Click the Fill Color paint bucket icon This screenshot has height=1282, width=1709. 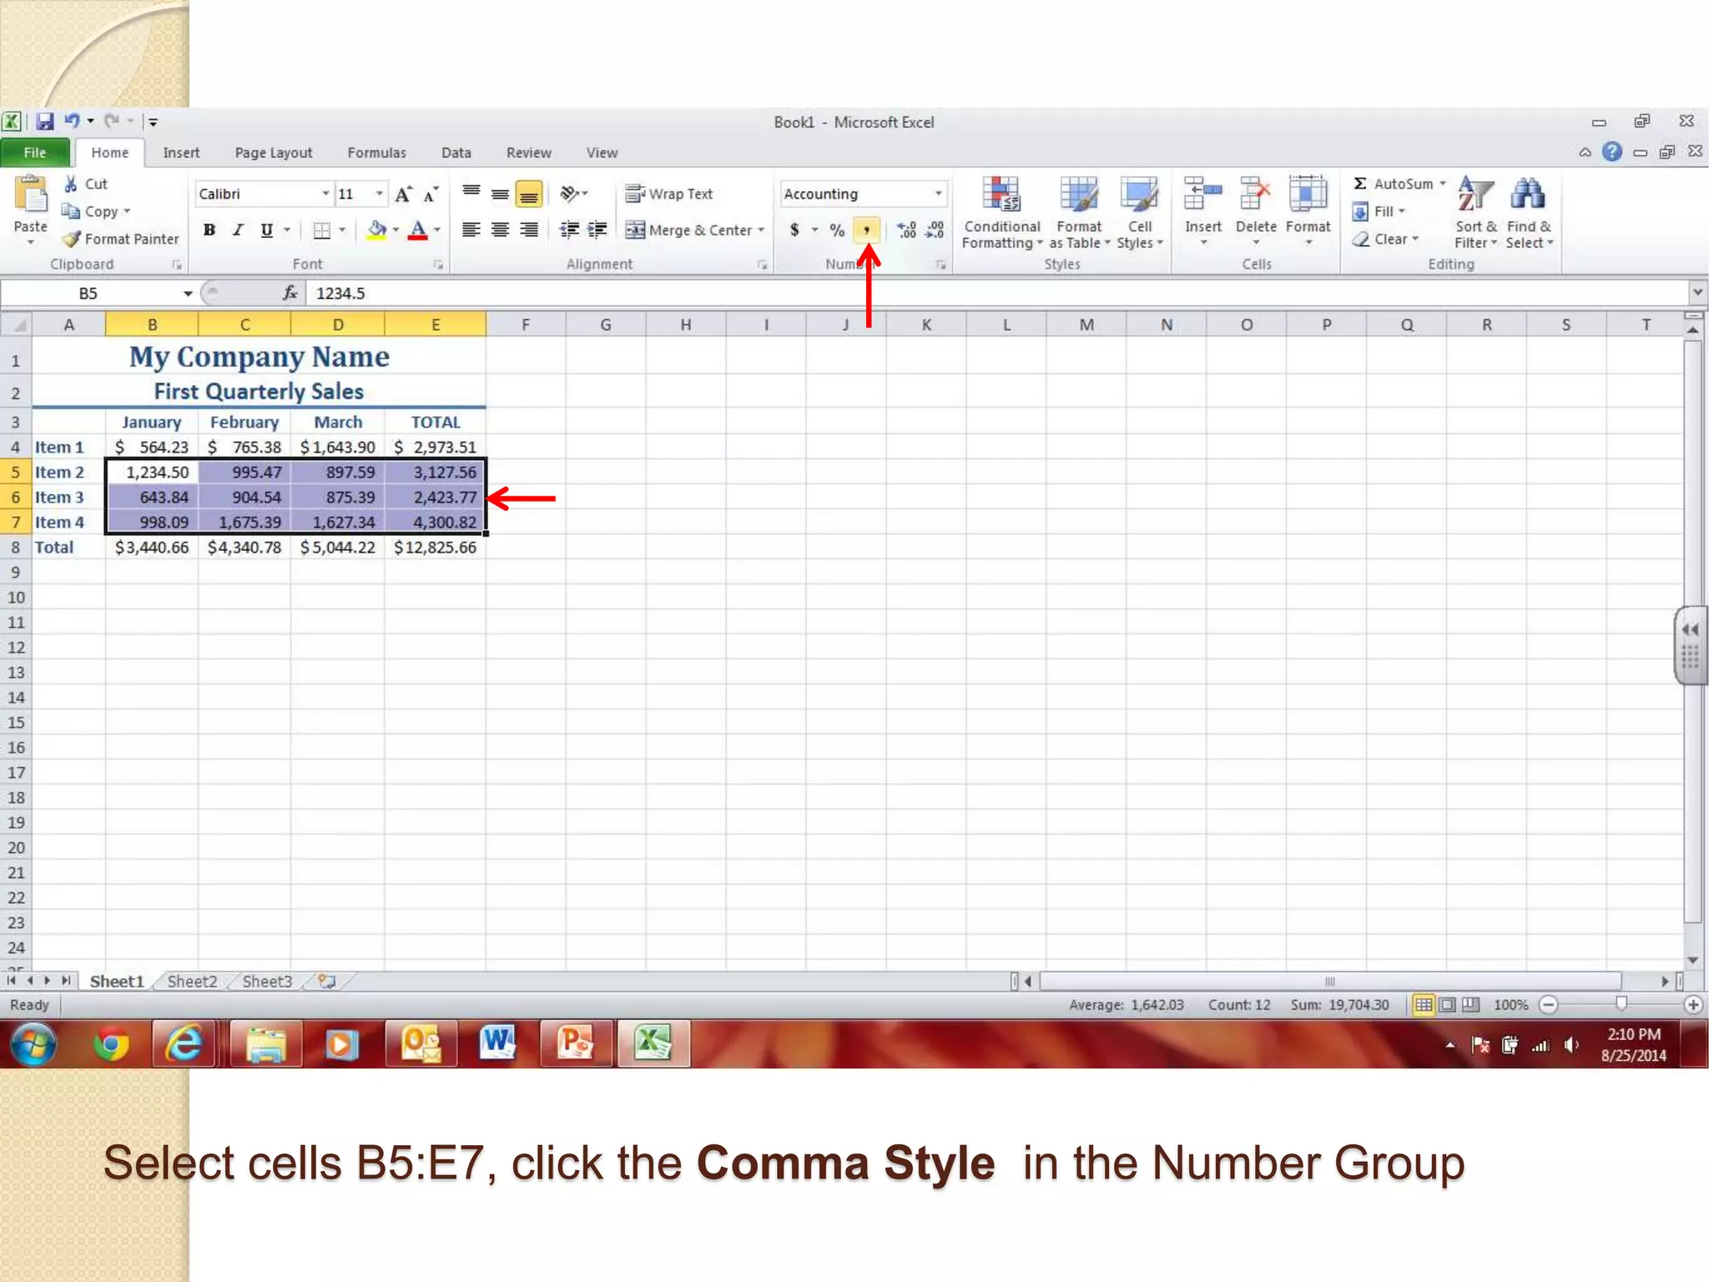point(377,230)
